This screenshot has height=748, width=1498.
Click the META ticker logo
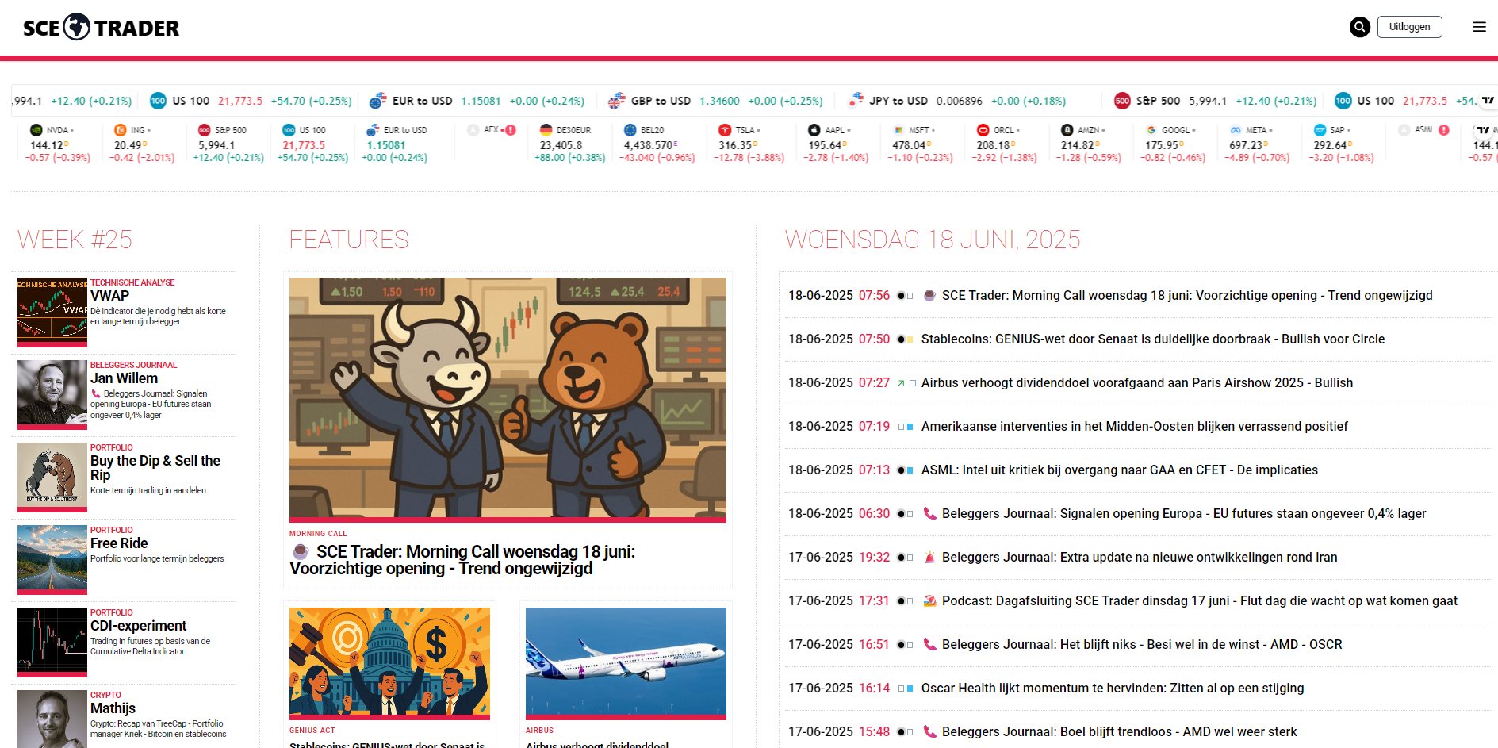coord(1236,130)
